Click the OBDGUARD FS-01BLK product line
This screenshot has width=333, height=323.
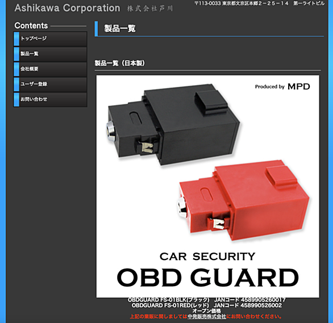tap(207, 300)
